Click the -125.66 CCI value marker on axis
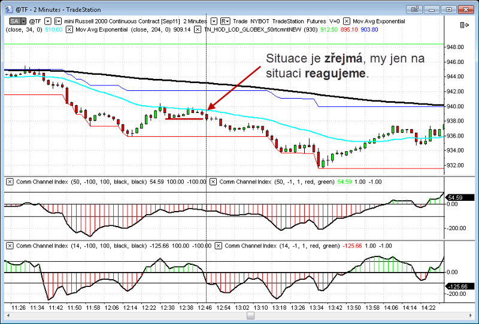 [x=460, y=286]
